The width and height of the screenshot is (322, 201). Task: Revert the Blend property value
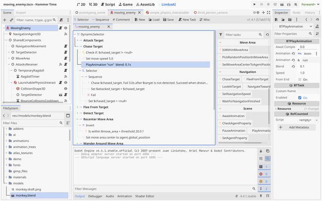293,66
